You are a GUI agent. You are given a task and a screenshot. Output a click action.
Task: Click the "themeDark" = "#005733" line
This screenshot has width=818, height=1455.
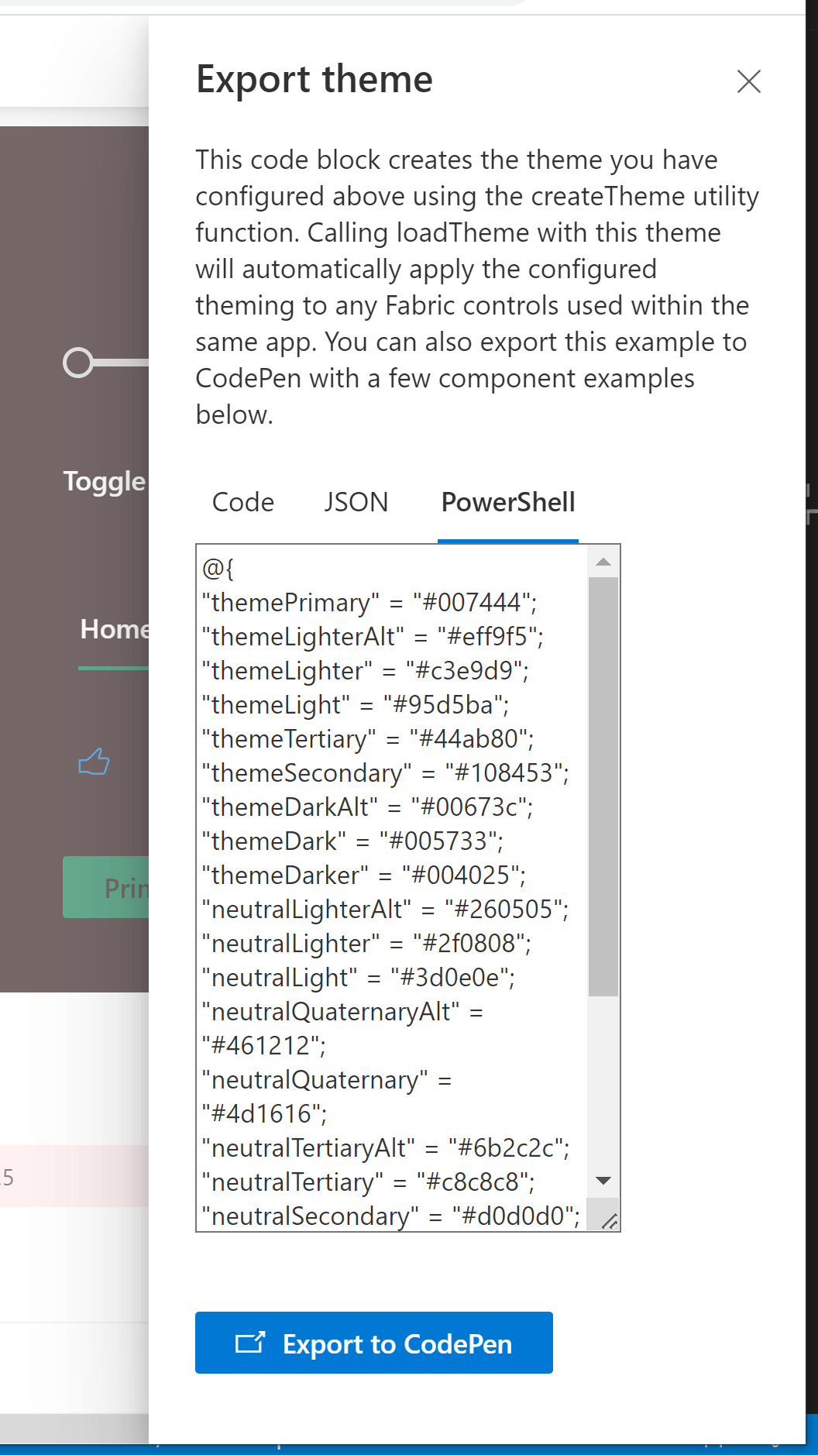tap(353, 841)
